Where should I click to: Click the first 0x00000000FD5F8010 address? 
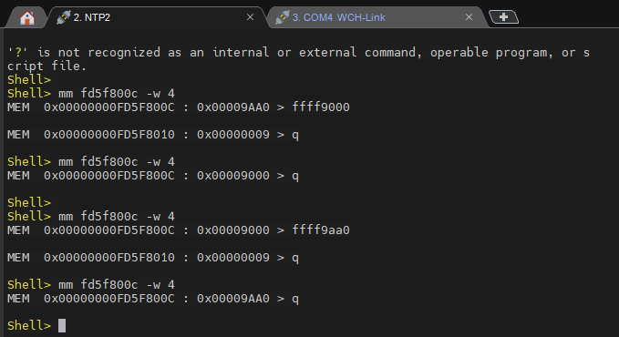(109, 135)
